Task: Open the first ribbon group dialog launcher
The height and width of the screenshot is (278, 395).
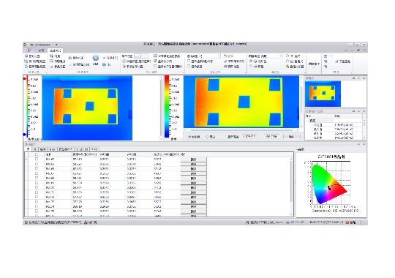Action: pyautogui.click(x=46, y=72)
